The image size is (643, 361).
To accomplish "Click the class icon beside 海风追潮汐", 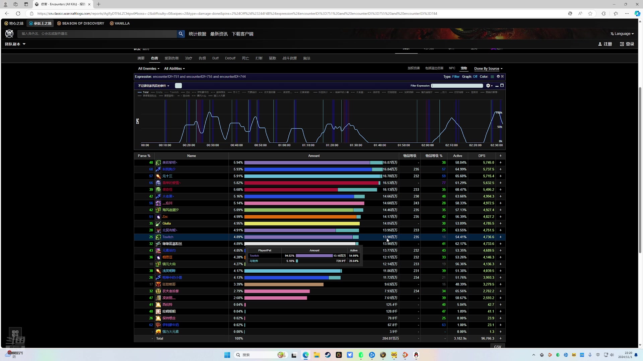I will [158, 210].
